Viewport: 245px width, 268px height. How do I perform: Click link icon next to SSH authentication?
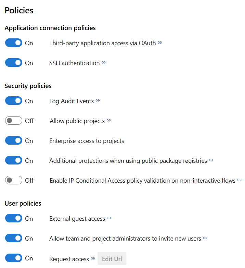click(104, 63)
